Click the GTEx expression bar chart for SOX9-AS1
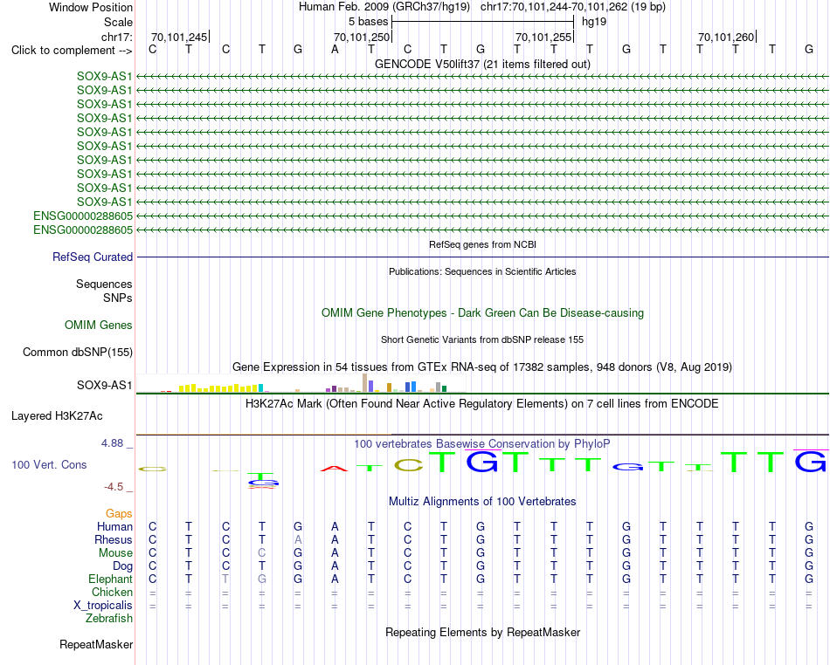Image resolution: width=830 pixels, height=665 pixels. point(301,383)
